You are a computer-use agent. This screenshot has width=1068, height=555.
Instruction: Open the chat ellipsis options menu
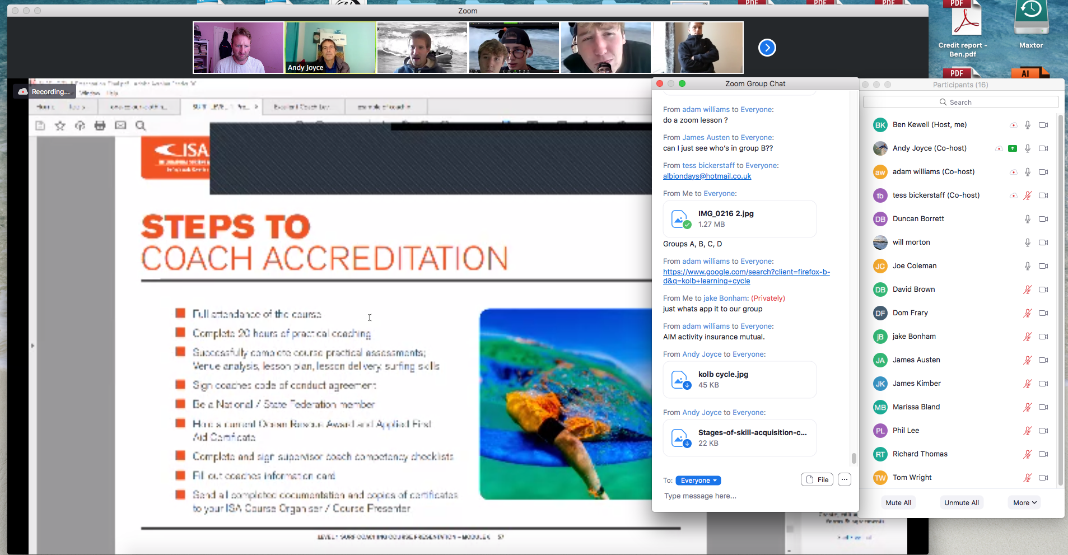[845, 479]
